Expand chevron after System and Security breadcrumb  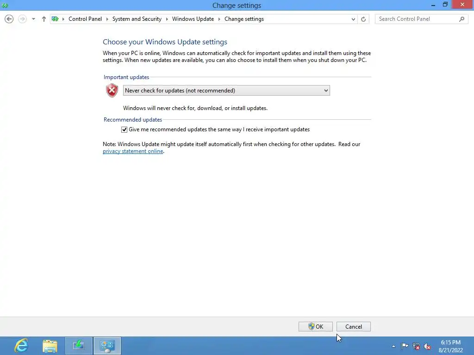coord(167,19)
